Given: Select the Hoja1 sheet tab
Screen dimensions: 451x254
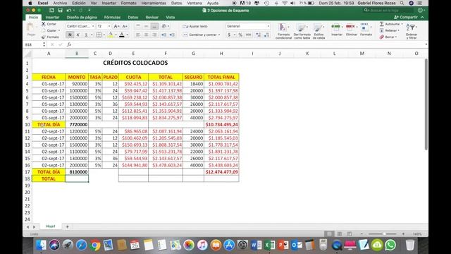Looking at the screenshot, I should [x=51, y=226].
